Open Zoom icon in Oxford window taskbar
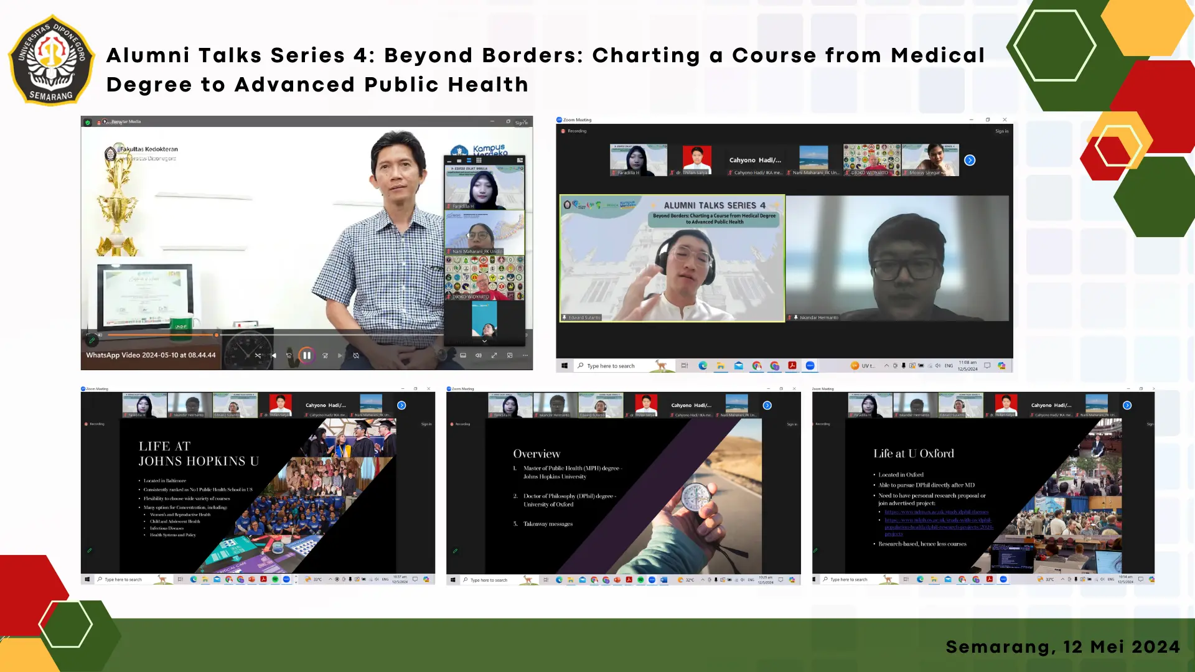1195x672 pixels. coord(1003,579)
